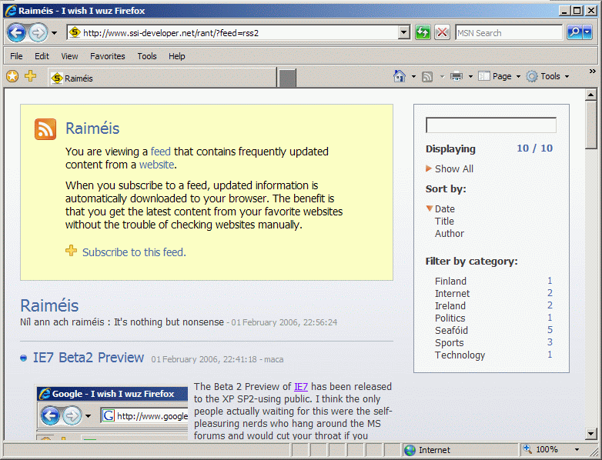Open the Page toolbar menu
The height and width of the screenshot is (460, 602).
[x=499, y=76]
